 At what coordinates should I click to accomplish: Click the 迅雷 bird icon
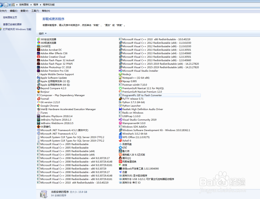pyautogui.click(x=120, y=172)
